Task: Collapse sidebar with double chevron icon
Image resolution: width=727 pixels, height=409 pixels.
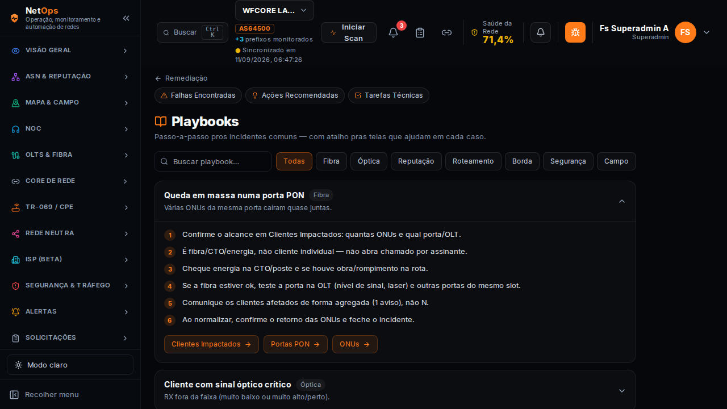Action: coord(126,18)
